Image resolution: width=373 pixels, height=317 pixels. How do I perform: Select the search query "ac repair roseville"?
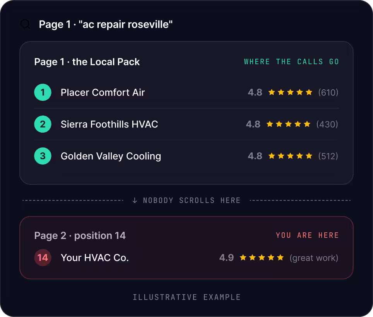126,24
